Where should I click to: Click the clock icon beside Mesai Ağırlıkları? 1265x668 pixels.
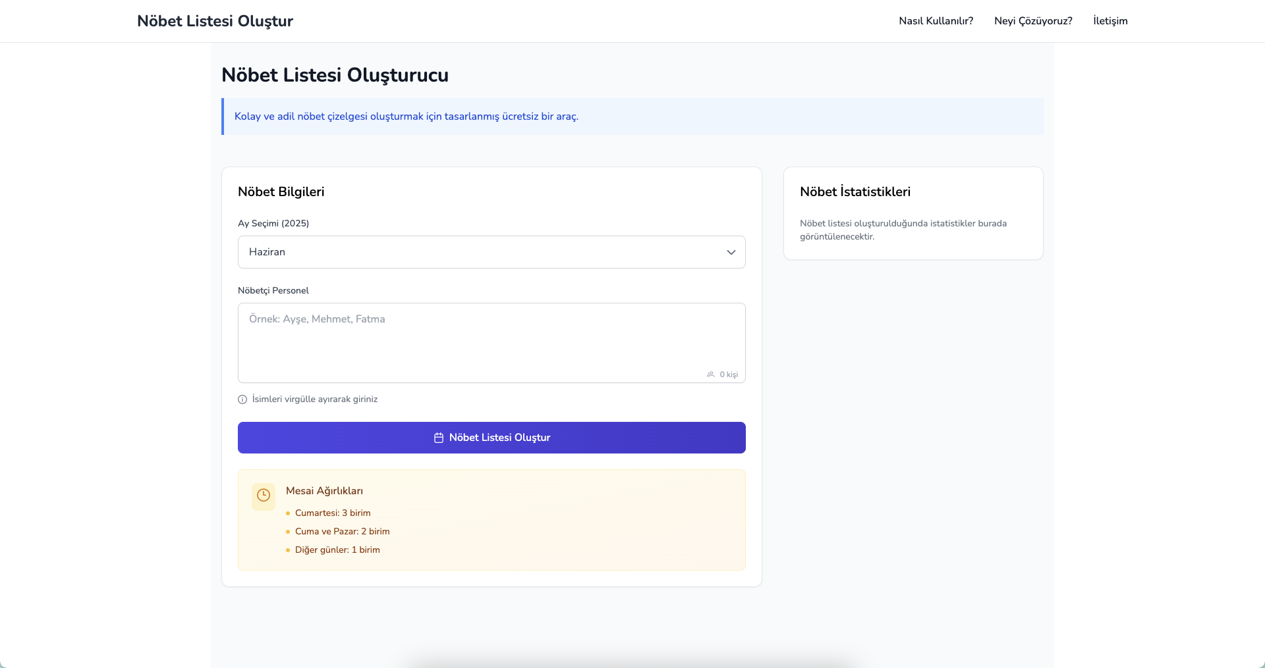[x=264, y=496]
